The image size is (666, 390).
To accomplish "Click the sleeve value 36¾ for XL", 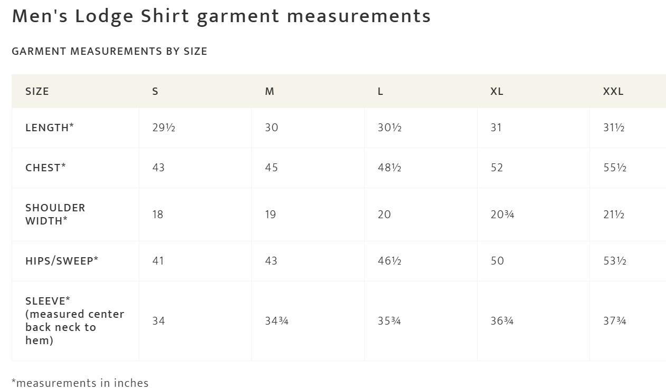I will tap(502, 320).
